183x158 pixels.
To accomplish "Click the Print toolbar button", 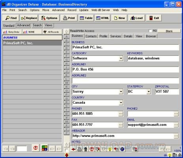I will pos(69,18).
